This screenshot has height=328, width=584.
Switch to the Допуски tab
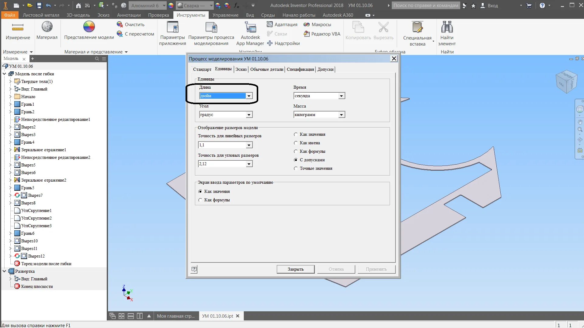[x=325, y=69]
